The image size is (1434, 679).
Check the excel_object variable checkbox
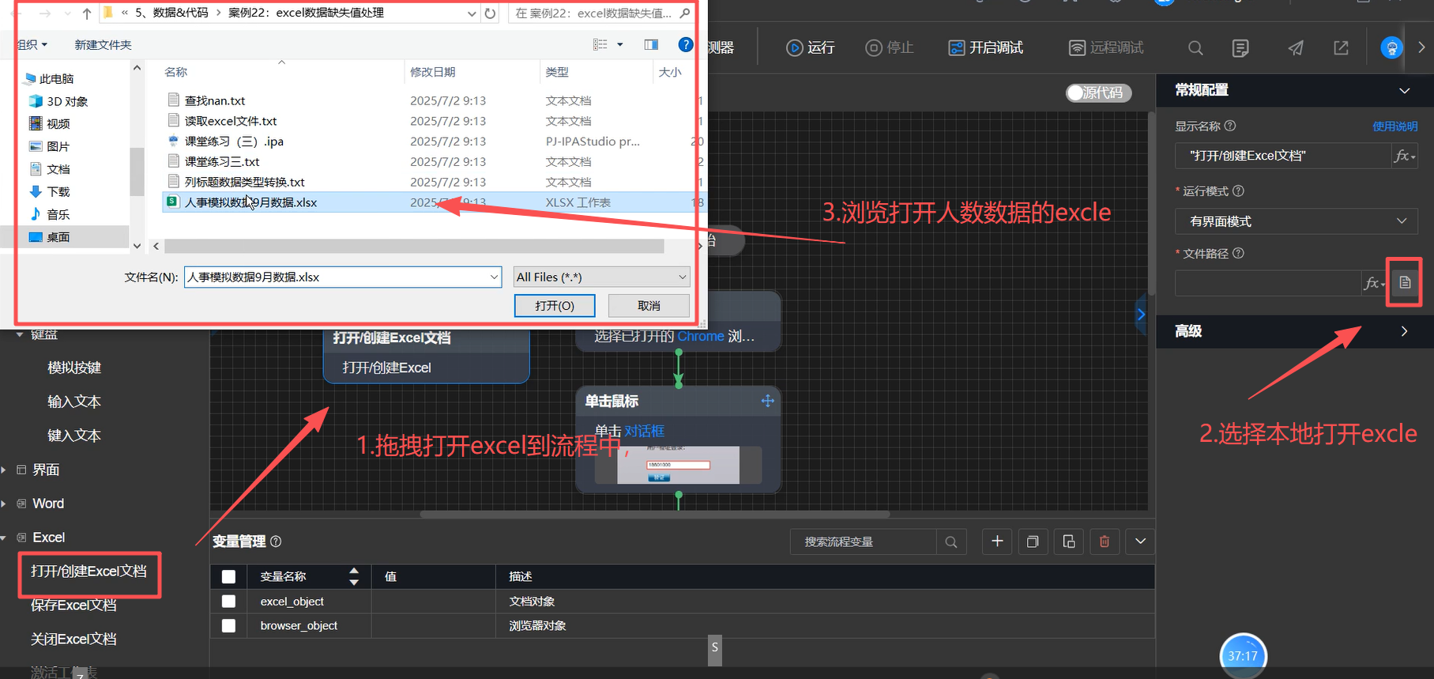228,601
